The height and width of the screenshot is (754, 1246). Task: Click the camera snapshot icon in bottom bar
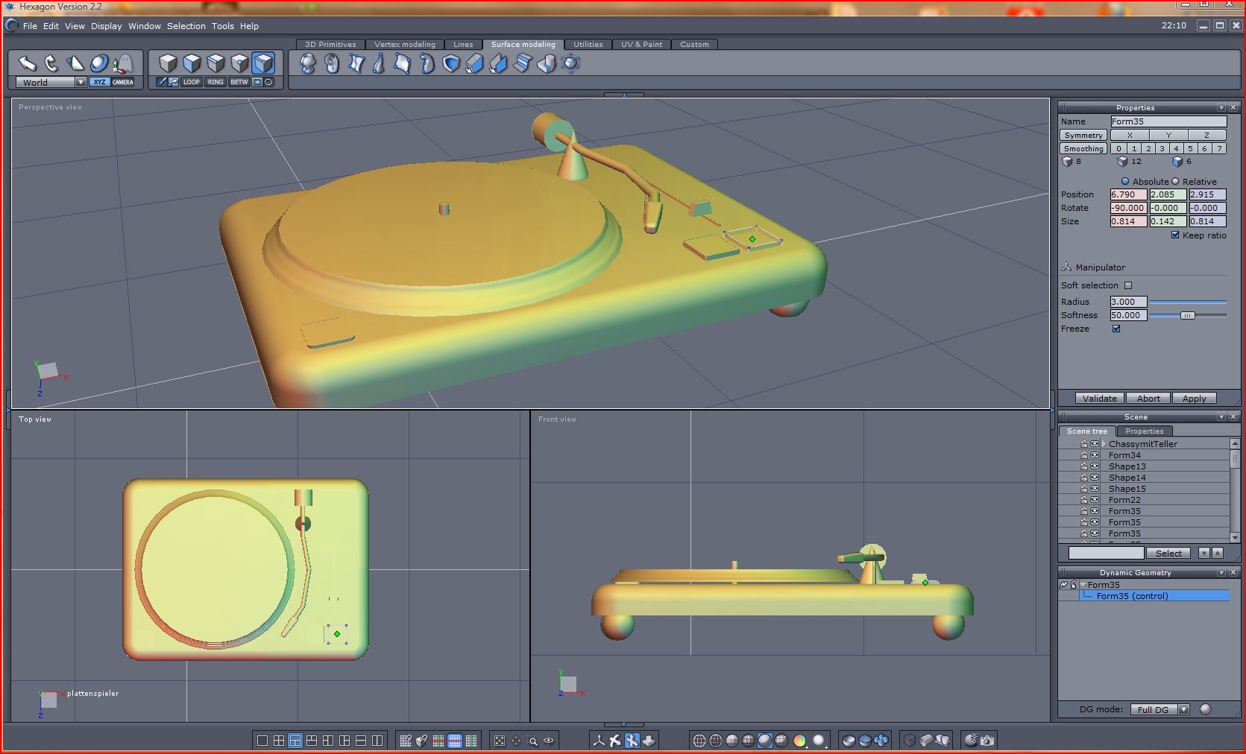tap(987, 741)
